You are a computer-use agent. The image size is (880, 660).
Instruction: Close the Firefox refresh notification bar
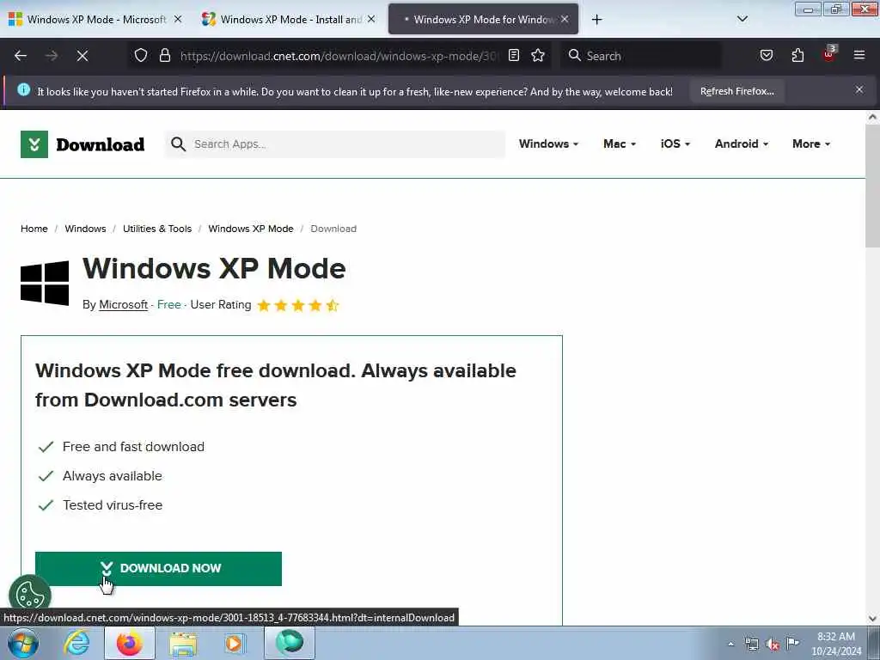(859, 89)
